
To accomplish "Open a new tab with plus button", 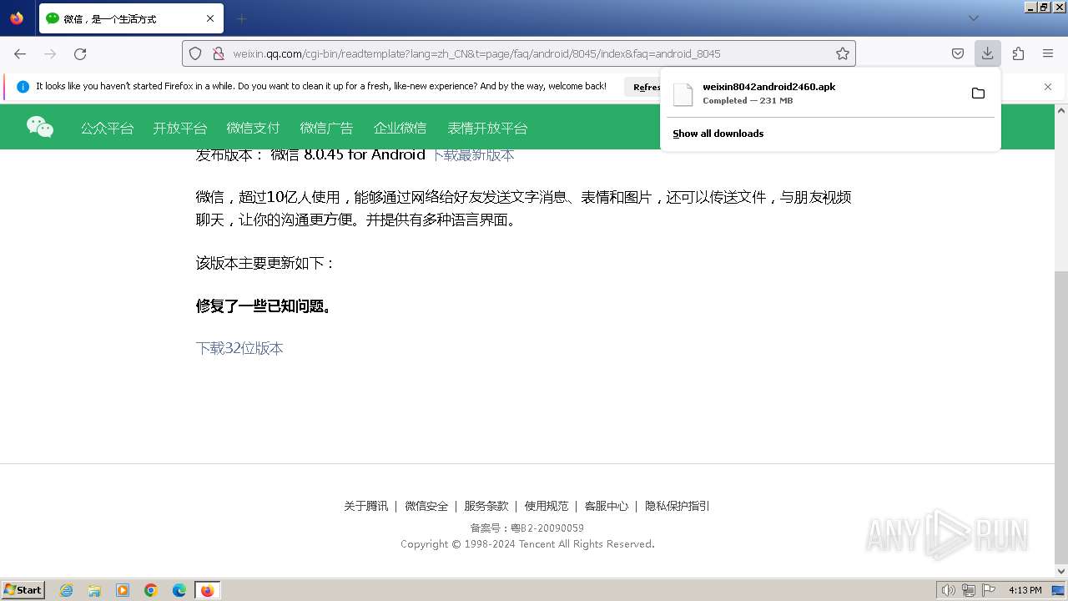I will [x=242, y=18].
